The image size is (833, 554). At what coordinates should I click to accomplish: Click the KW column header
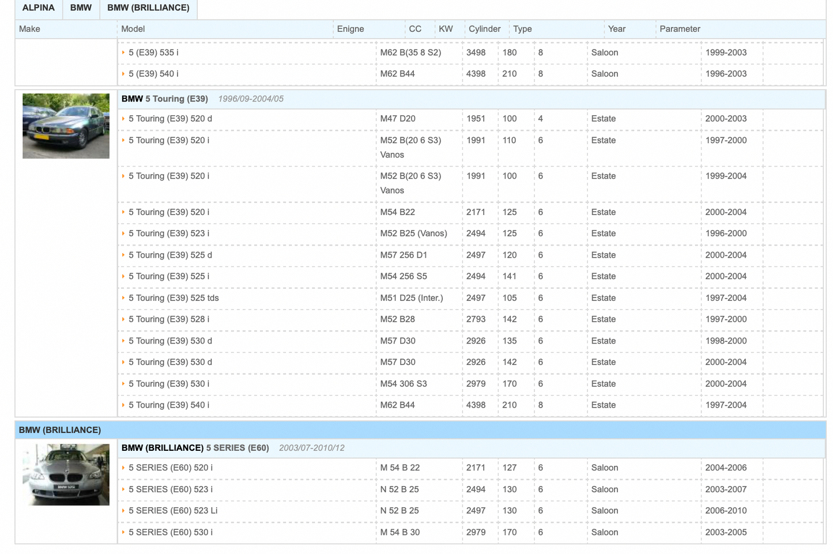click(446, 29)
